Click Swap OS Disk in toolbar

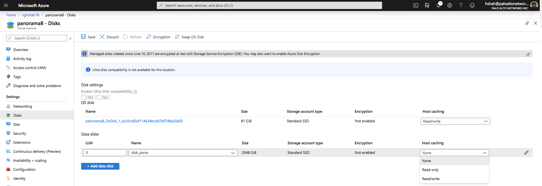pyautogui.click(x=189, y=37)
